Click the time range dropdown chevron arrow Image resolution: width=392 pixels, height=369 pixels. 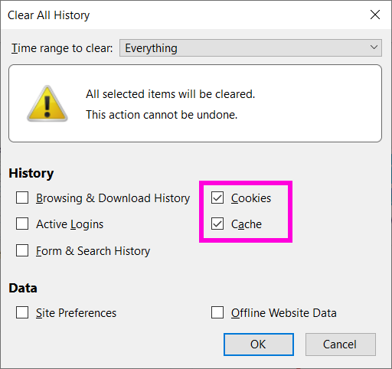pyautogui.click(x=374, y=47)
